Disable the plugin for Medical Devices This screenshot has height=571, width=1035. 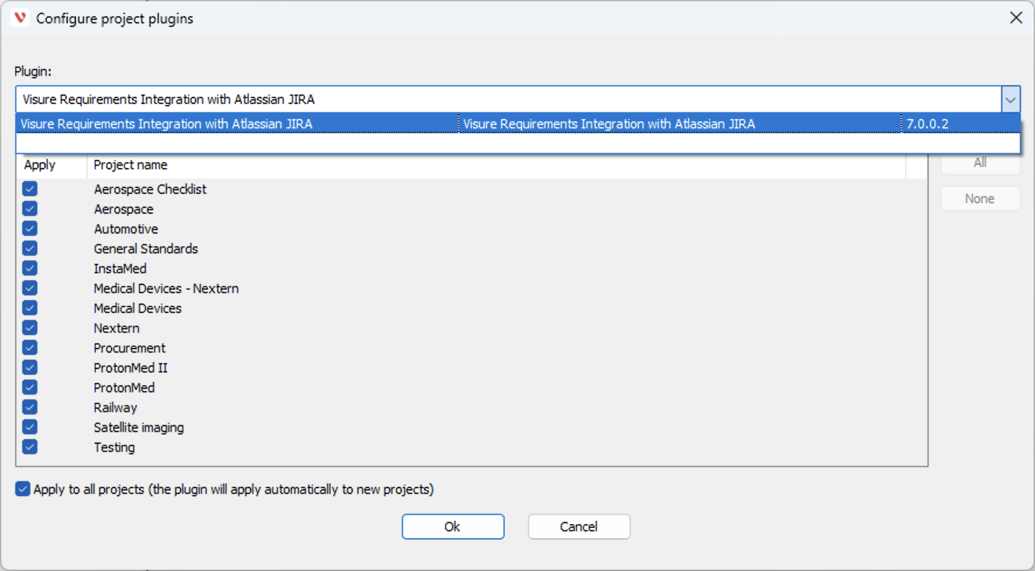pyautogui.click(x=29, y=308)
